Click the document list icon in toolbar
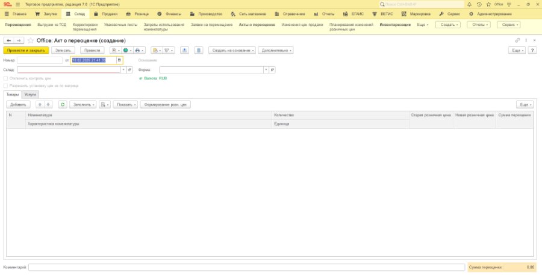Viewport: 542px width, 275px height. coord(198,51)
